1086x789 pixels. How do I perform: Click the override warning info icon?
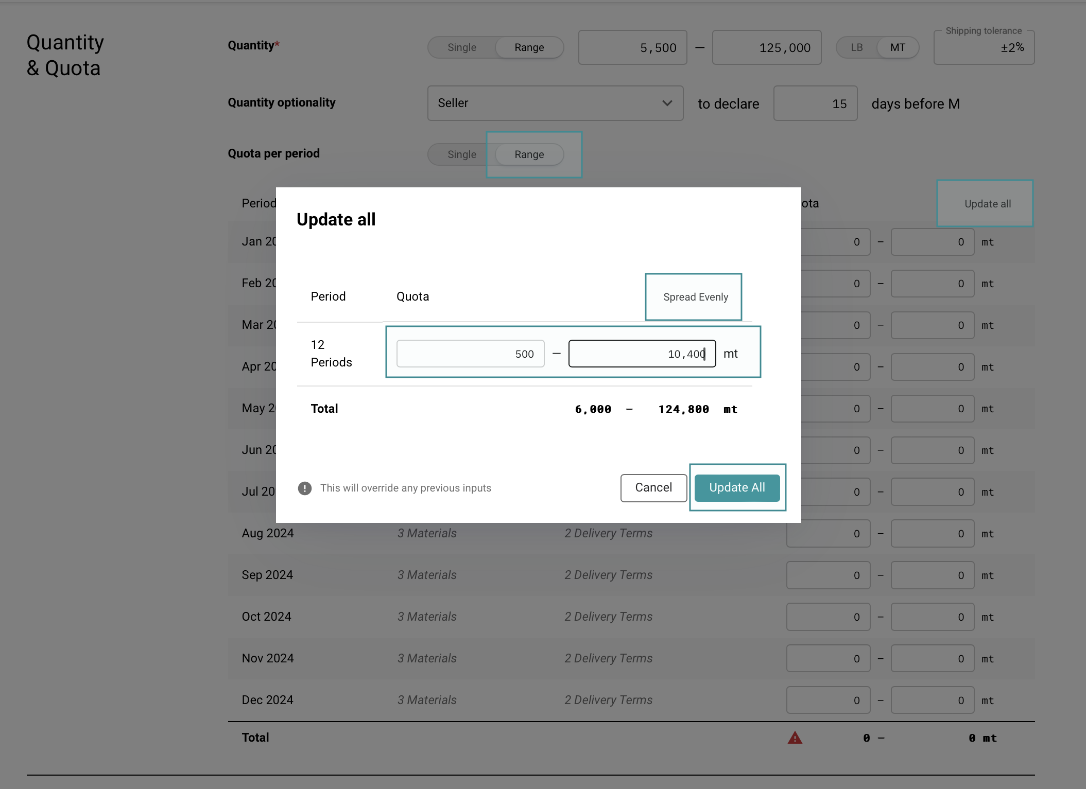pos(305,488)
